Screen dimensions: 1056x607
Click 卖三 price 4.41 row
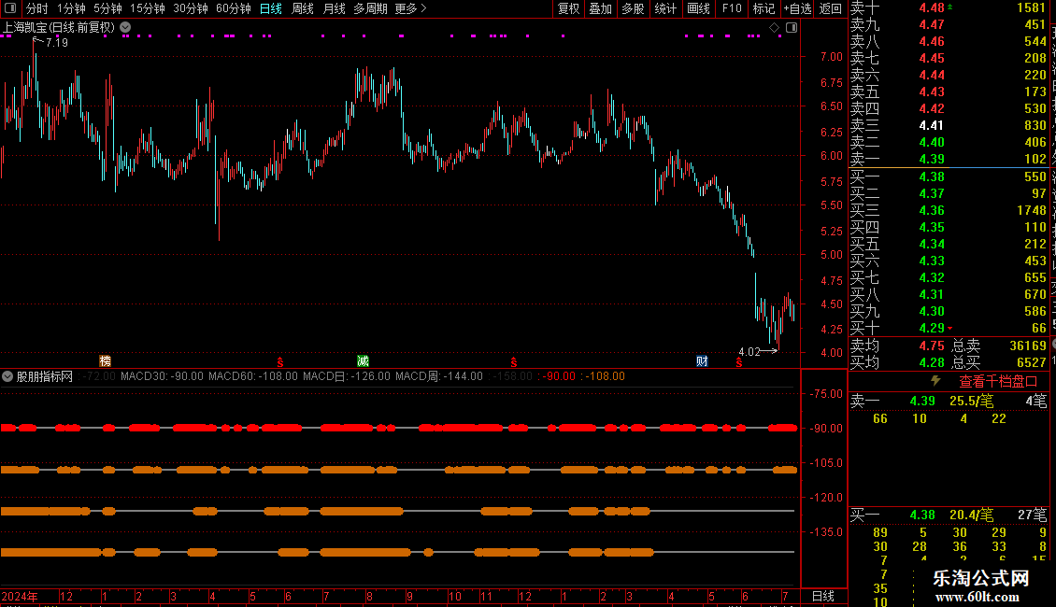click(949, 125)
